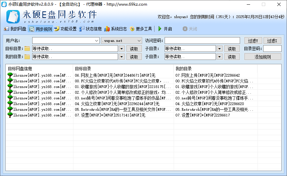
Task: Click the folder icon next to 目标目录
Action: tap(27, 49)
